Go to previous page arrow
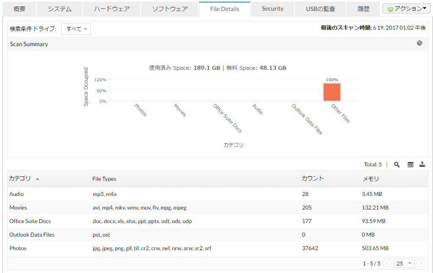This screenshot has width=433, height=273. [387, 263]
